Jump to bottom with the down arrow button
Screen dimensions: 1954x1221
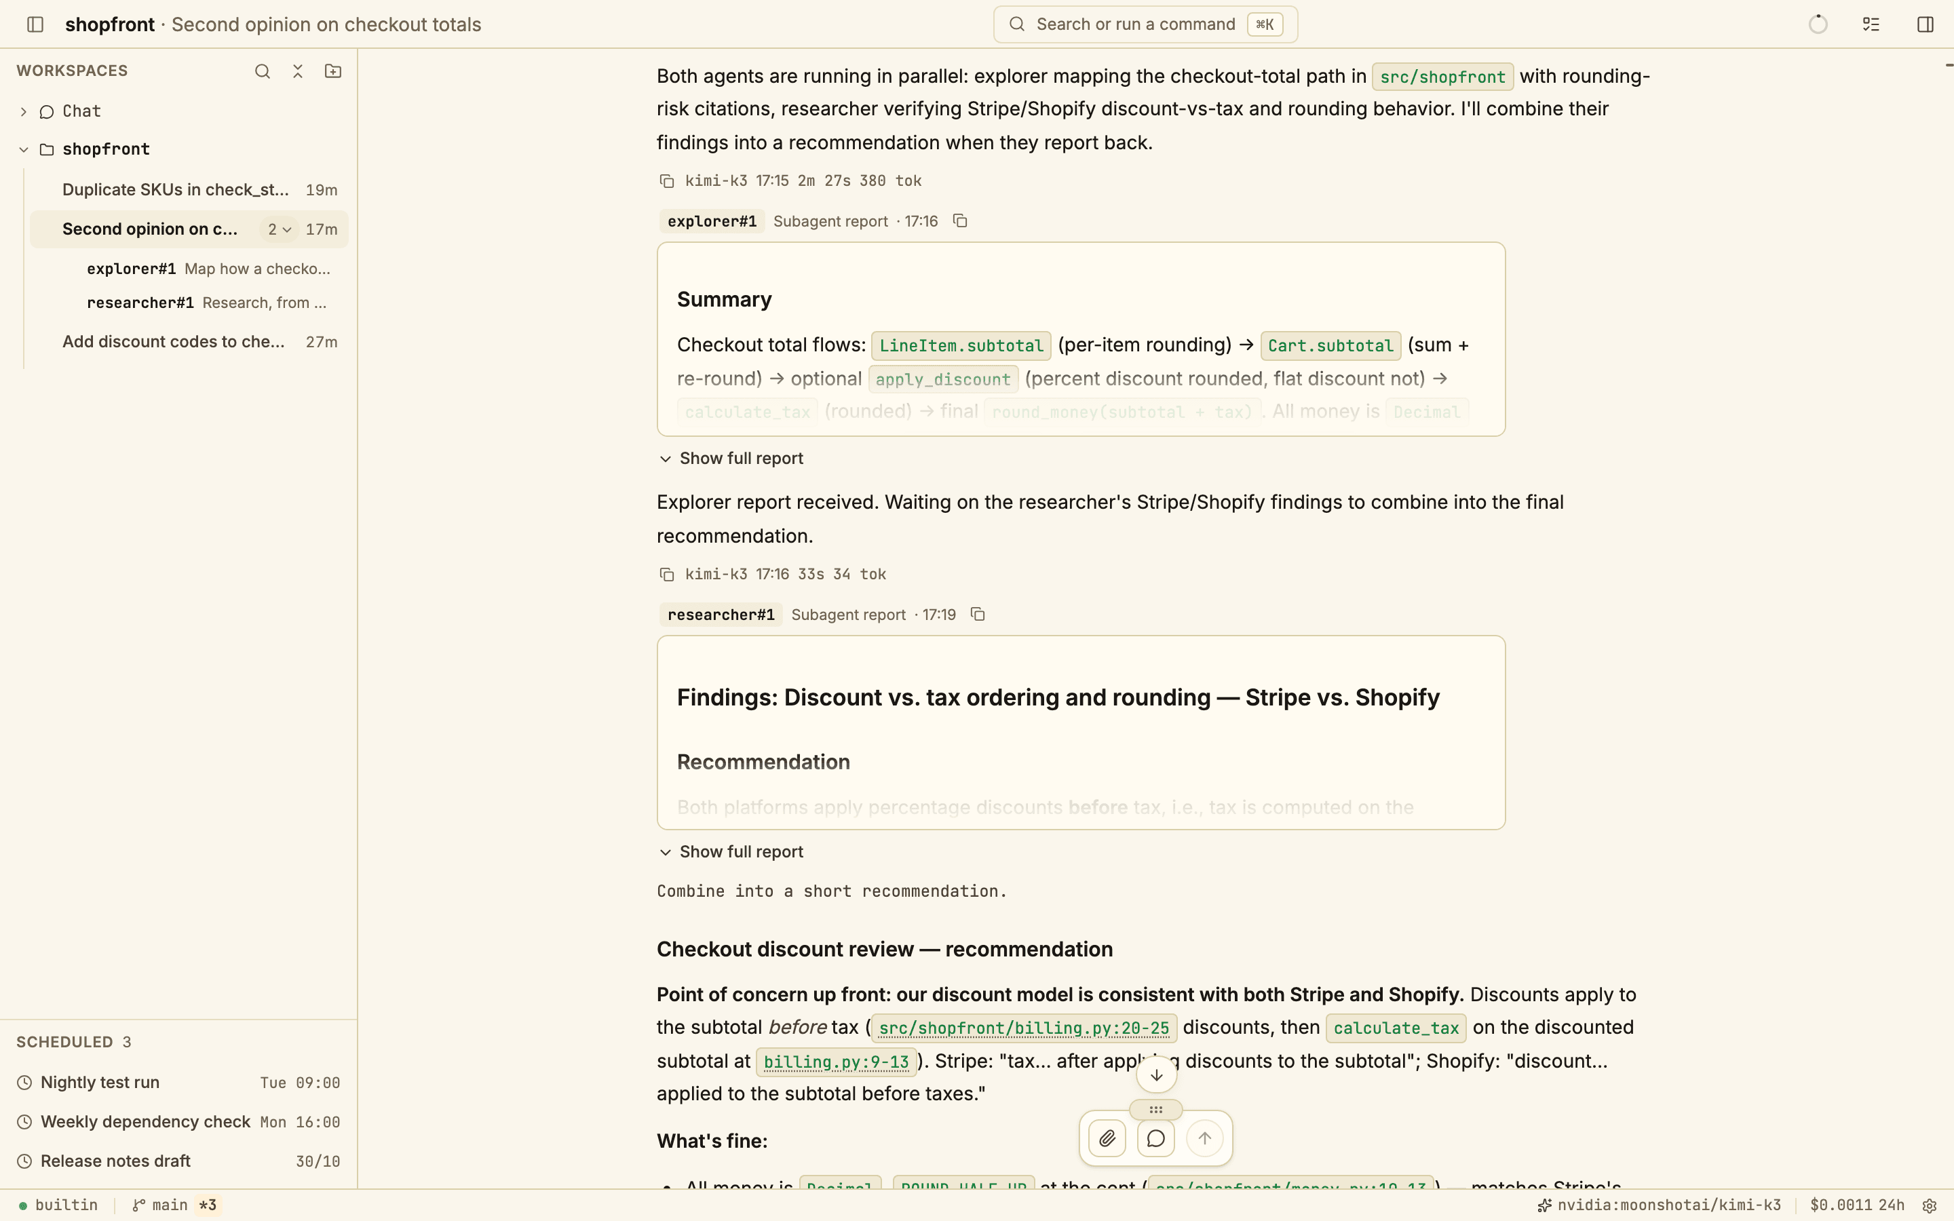pos(1156,1075)
